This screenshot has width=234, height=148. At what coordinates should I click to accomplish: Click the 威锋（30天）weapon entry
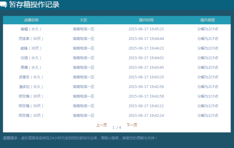click(31, 48)
